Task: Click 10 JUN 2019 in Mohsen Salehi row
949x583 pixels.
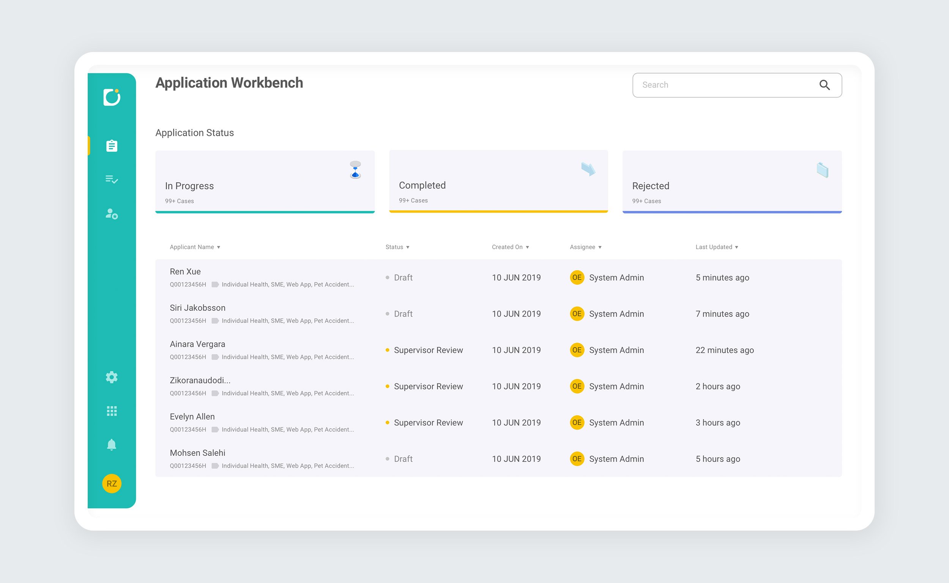Action: tap(516, 459)
